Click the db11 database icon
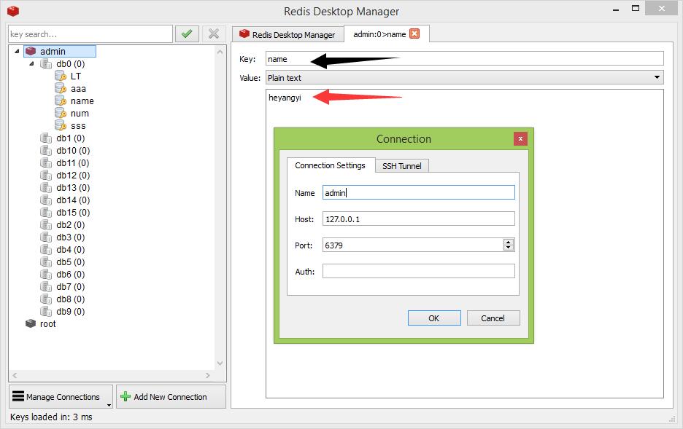Image resolution: width=683 pixels, height=429 pixels. tap(46, 163)
